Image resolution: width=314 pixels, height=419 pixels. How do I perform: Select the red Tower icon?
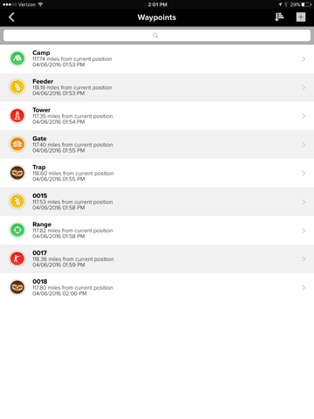(17, 115)
